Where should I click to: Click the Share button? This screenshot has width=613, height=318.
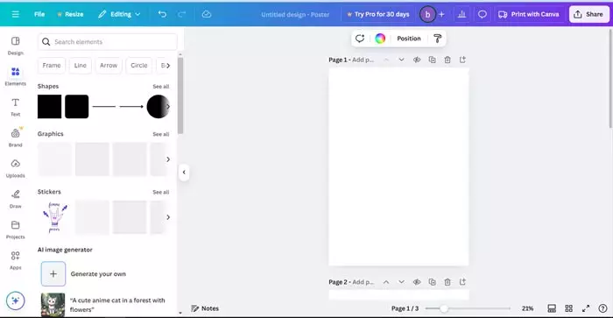click(x=588, y=14)
